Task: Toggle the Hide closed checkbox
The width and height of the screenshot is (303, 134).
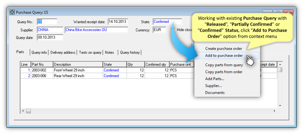Action: click(173, 30)
